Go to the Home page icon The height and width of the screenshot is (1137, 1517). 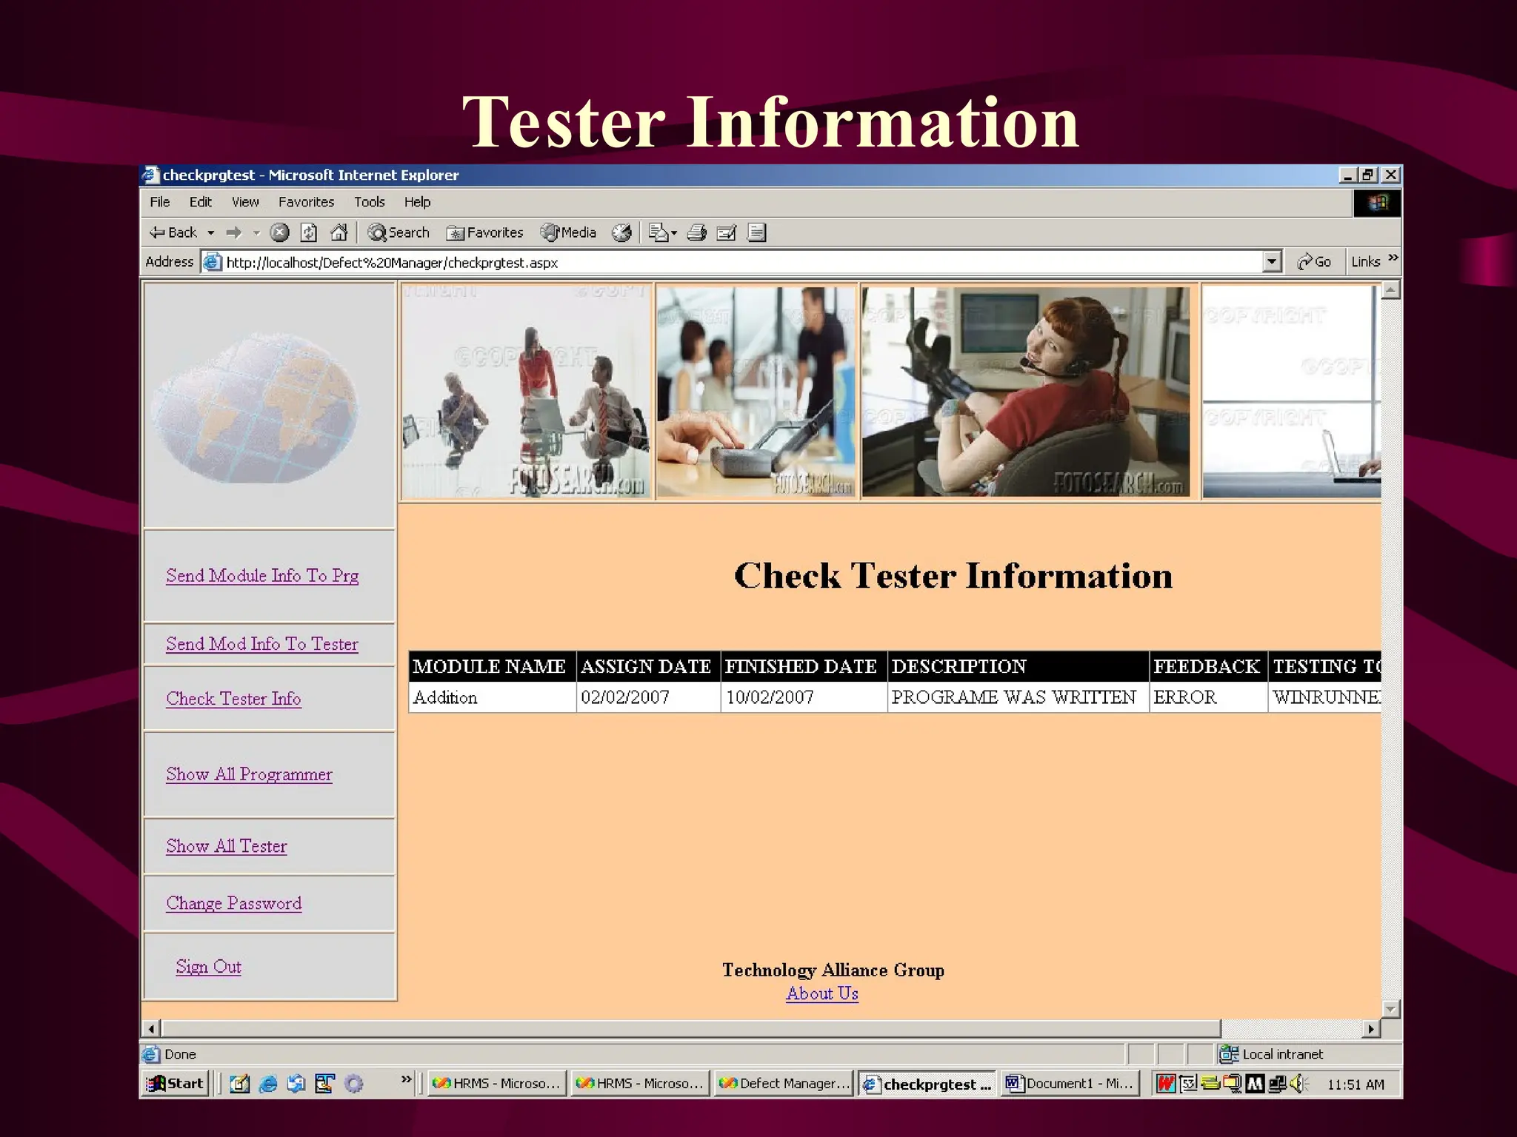(x=339, y=232)
